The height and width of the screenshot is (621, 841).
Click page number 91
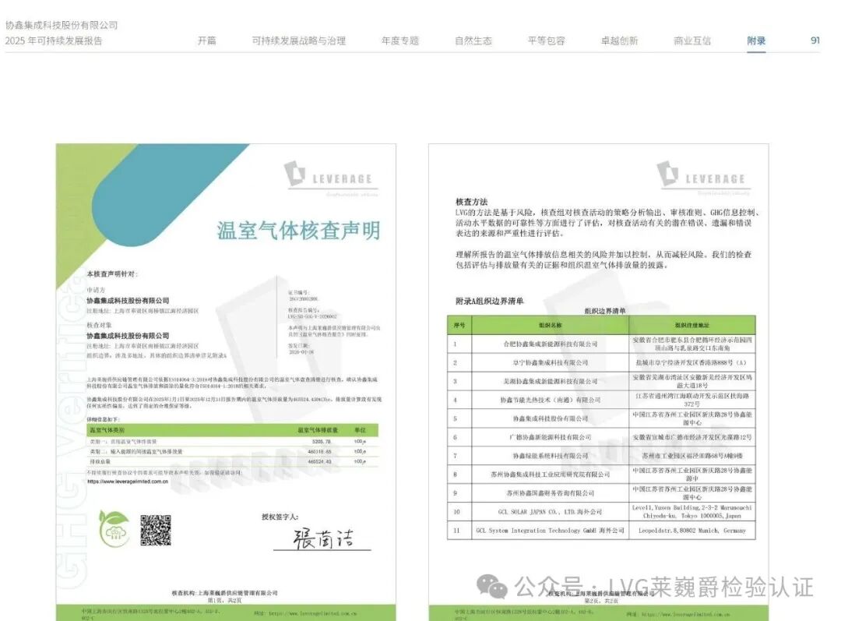coord(815,41)
